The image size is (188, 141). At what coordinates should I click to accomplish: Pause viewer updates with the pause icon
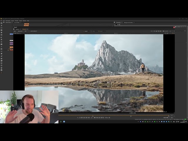click(x=164, y=31)
